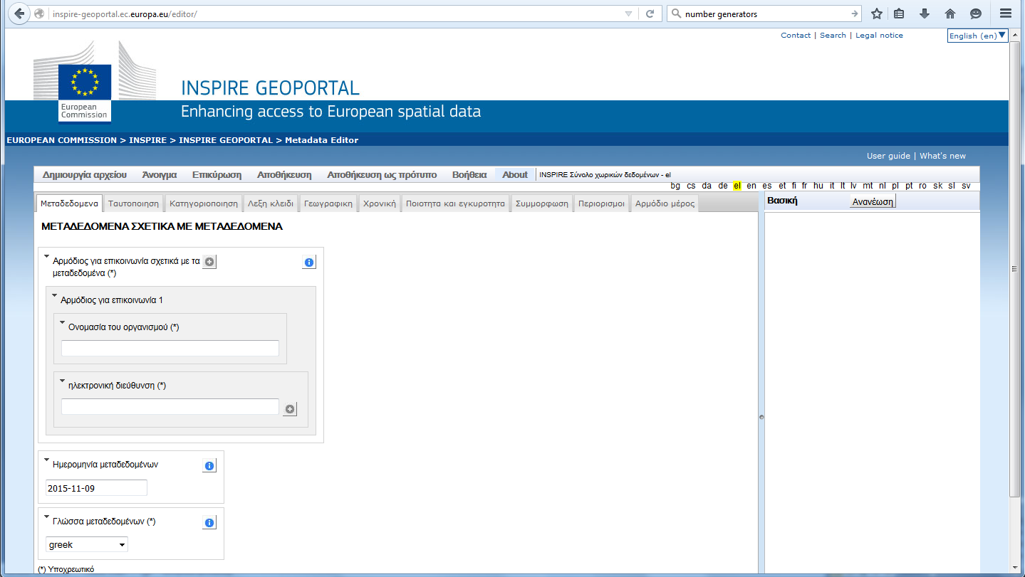
Task: Click the search go arrow icon
Action: (x=855, y=14)
